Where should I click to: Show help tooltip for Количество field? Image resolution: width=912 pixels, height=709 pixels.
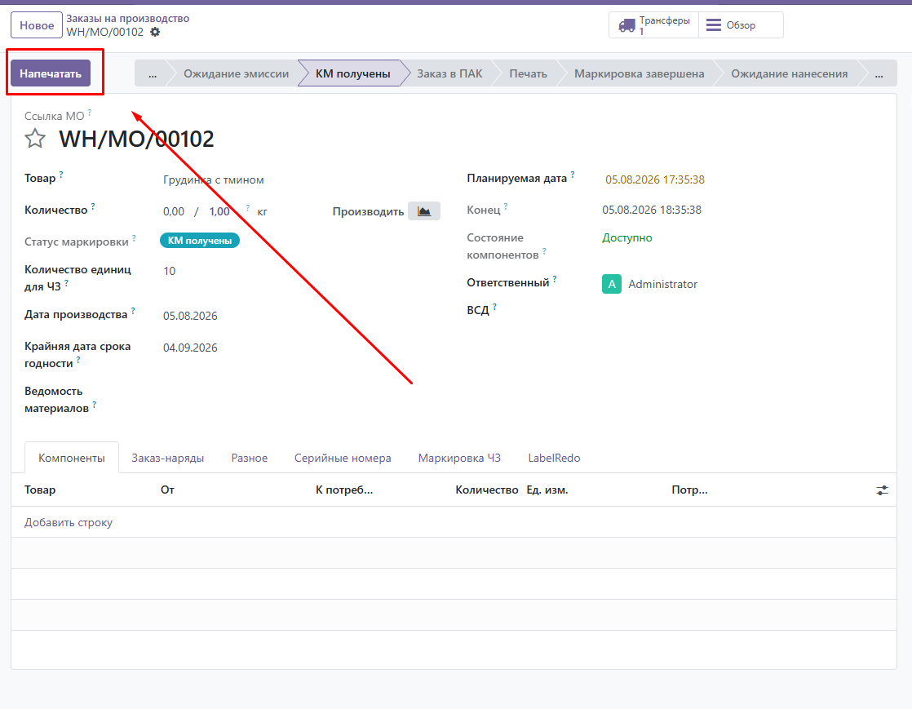(x=93, y=206)
